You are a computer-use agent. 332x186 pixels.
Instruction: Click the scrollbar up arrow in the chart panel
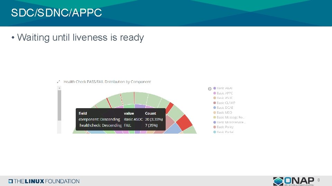point(59,88)
